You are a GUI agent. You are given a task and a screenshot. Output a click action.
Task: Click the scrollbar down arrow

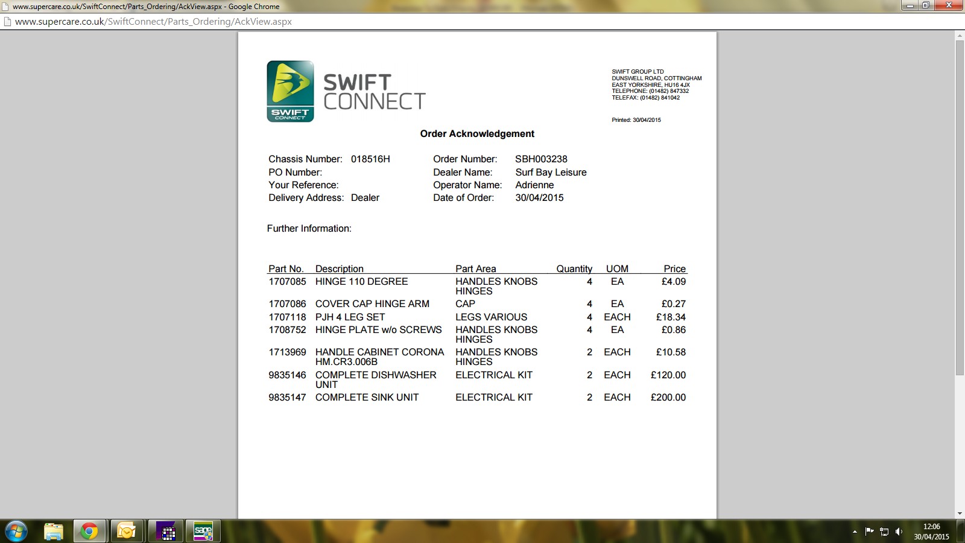pyautogui.click(x=960, y=514)
